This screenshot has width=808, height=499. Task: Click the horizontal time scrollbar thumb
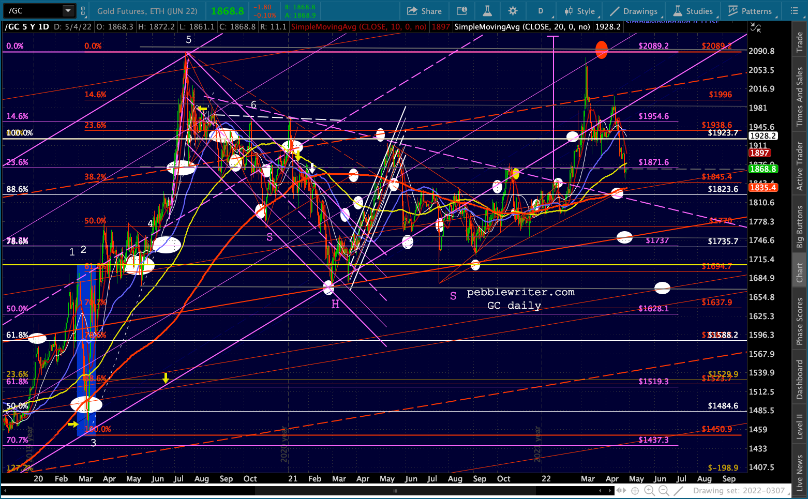(x=395, y=491)
